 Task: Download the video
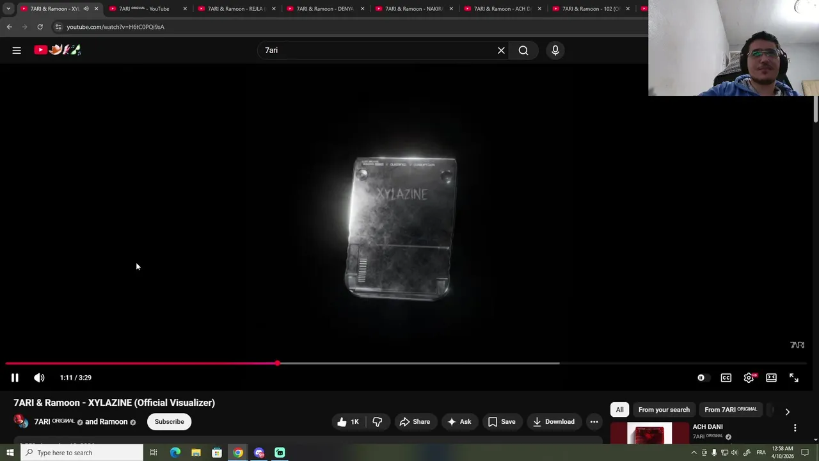point(553,421)
